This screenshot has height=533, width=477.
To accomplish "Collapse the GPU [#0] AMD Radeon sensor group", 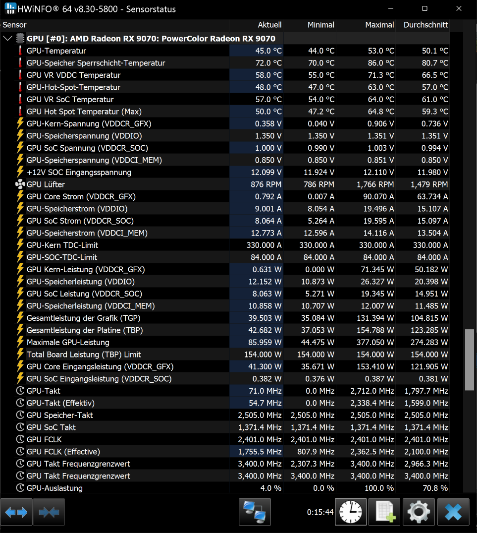I will click(x=7, y=38).
